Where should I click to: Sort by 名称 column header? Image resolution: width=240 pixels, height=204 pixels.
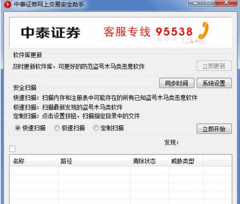click(x=34, y=161)
